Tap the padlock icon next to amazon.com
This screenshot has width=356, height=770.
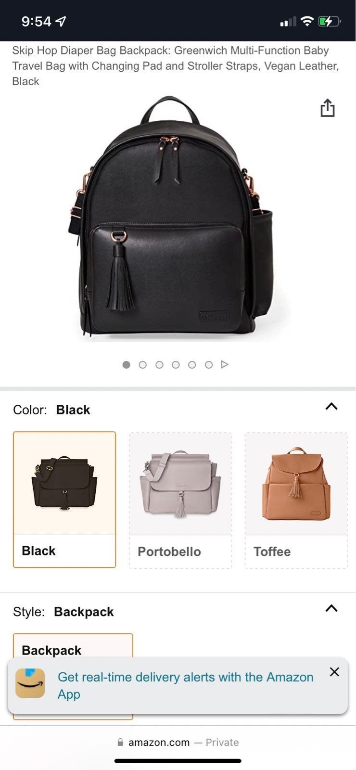pyautogui.click(x=120, y=742)
